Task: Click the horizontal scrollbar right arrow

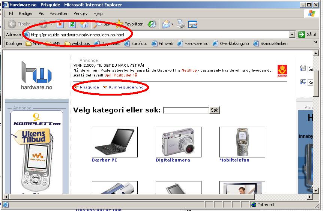Action: tap(310, 197)
